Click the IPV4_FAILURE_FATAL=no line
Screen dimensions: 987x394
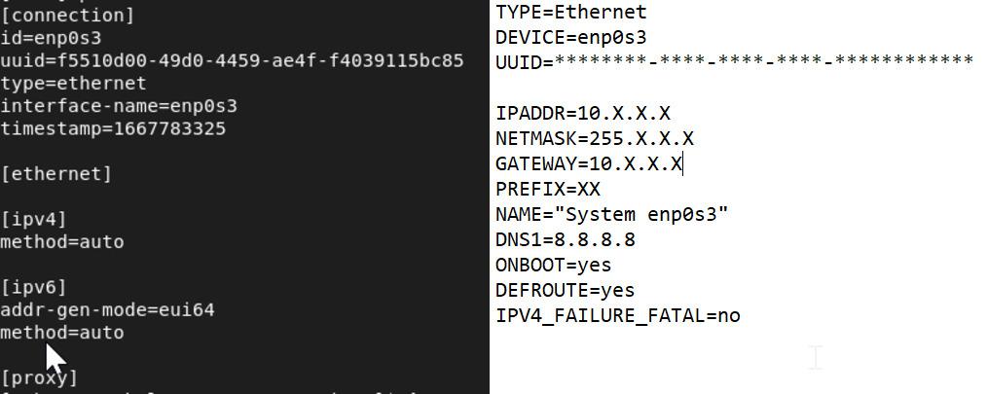click(x=617, y=316)
